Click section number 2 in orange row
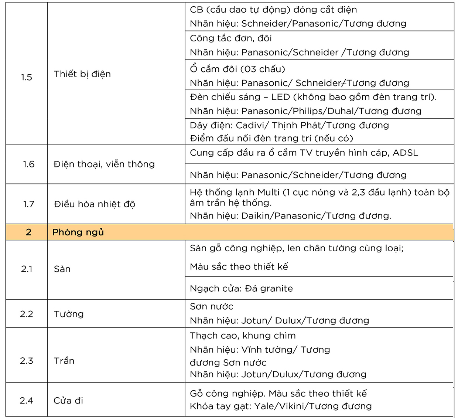 [28, 232]
